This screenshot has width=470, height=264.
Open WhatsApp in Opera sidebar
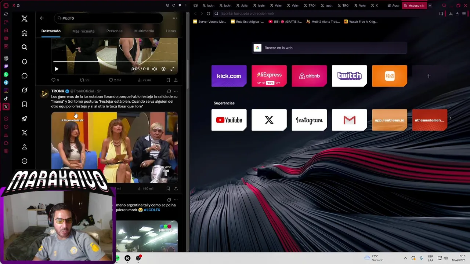[x=6, y=74]
